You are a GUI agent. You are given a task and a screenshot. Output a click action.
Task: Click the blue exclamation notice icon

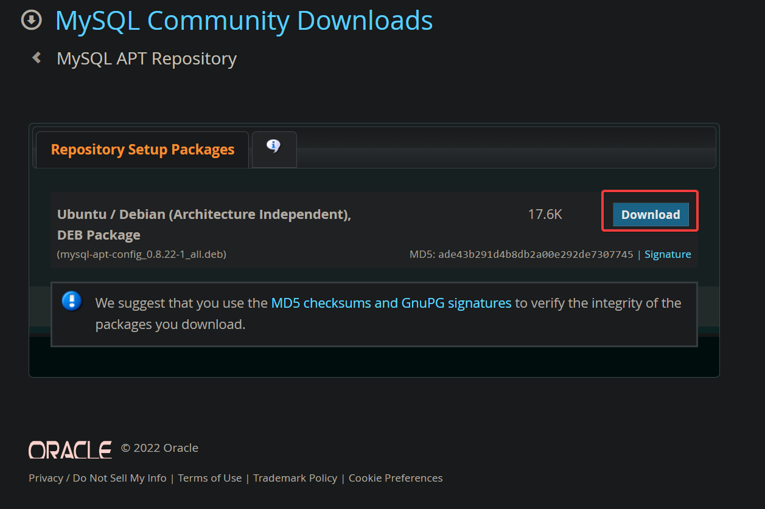click(72, 301)
